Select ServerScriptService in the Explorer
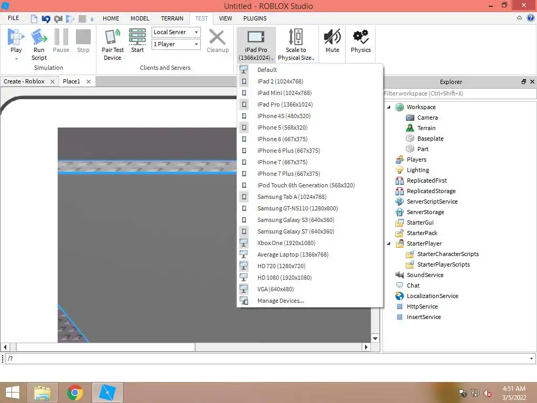537x403 pixels. 432,201
